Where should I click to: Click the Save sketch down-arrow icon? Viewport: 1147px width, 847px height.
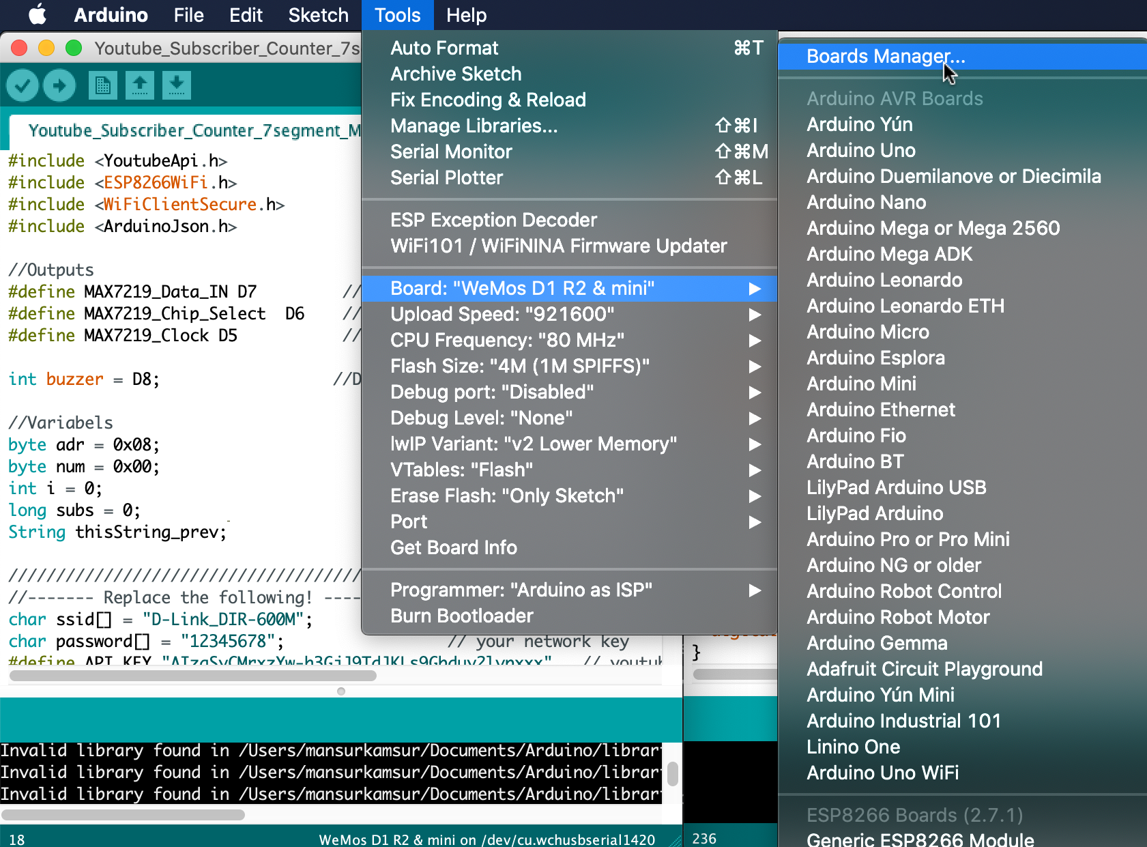pos(177,85)
